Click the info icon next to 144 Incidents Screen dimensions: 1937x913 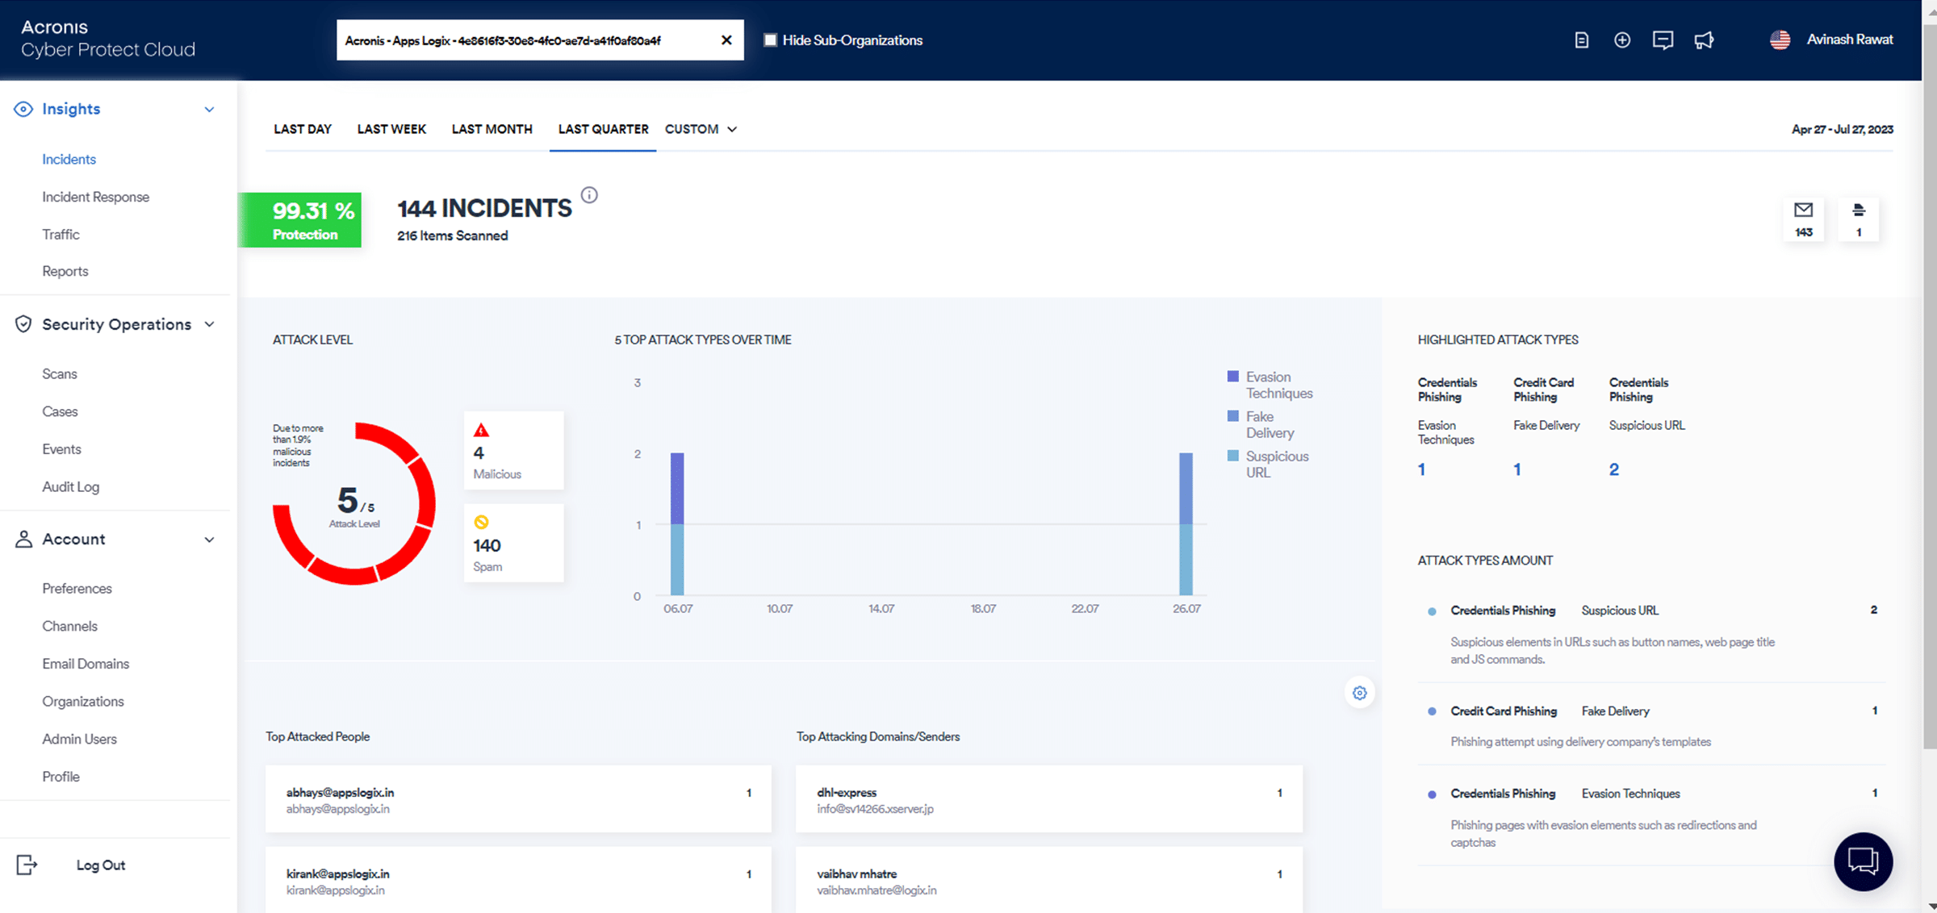[x=589, y=194]
